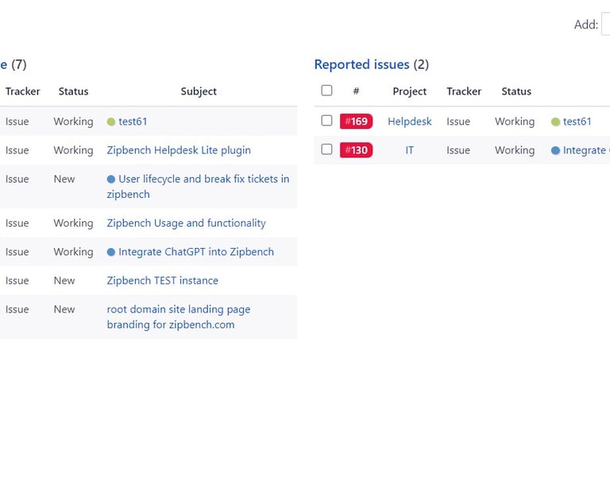Click the Status column header in left table
This screenshot has height=500, width=610.
[x=74, y=91]
